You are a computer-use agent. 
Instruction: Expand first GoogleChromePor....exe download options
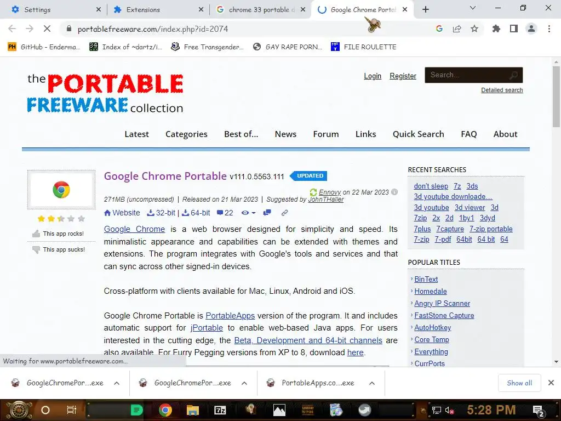point(117,383)
